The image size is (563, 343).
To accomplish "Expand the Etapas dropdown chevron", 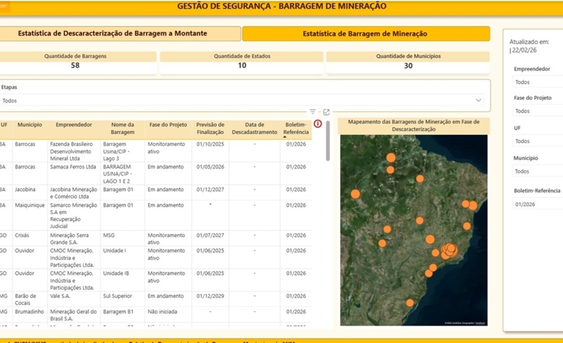I will point(478,101).
